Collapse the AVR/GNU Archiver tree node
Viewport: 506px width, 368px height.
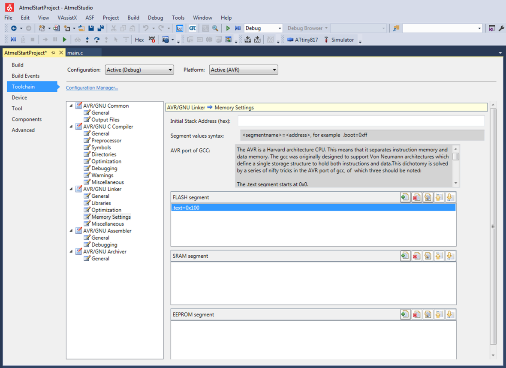click(x=71, y=251)
